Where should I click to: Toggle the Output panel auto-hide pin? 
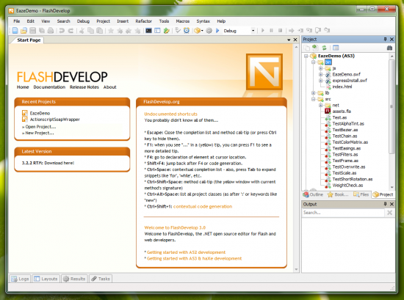click(385, 204)
